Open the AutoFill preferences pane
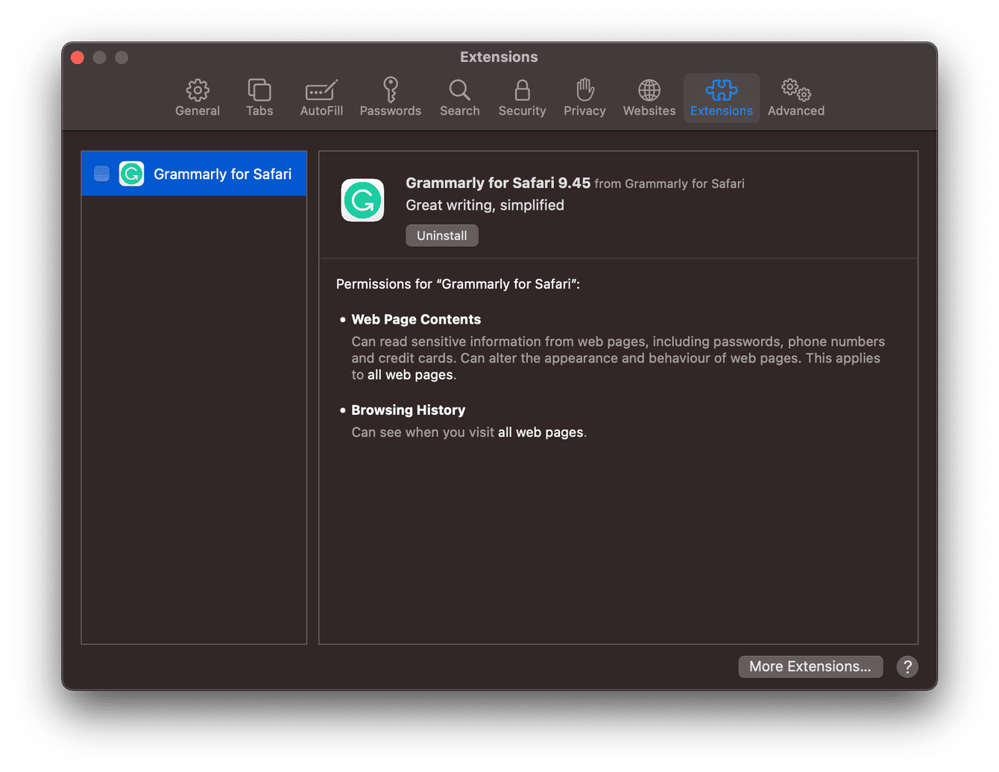 click(x=321, y=98)
